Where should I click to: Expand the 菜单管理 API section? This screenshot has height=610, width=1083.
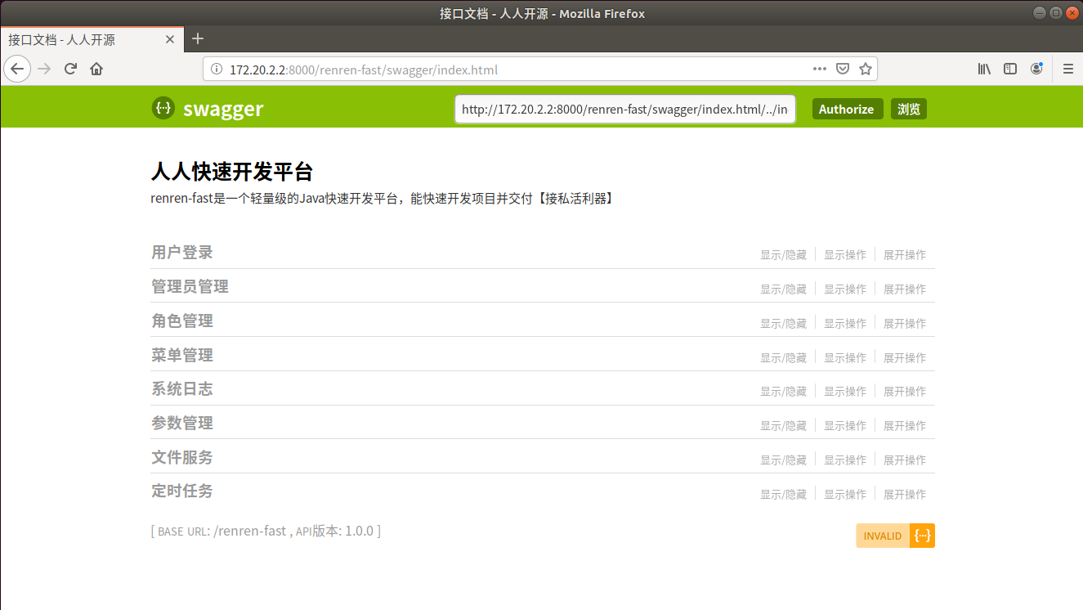181,355
